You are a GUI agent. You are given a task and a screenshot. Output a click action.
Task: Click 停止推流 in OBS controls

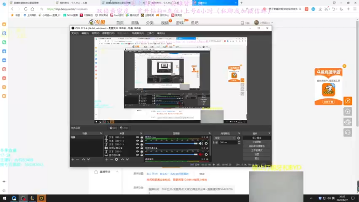(257, 138)
